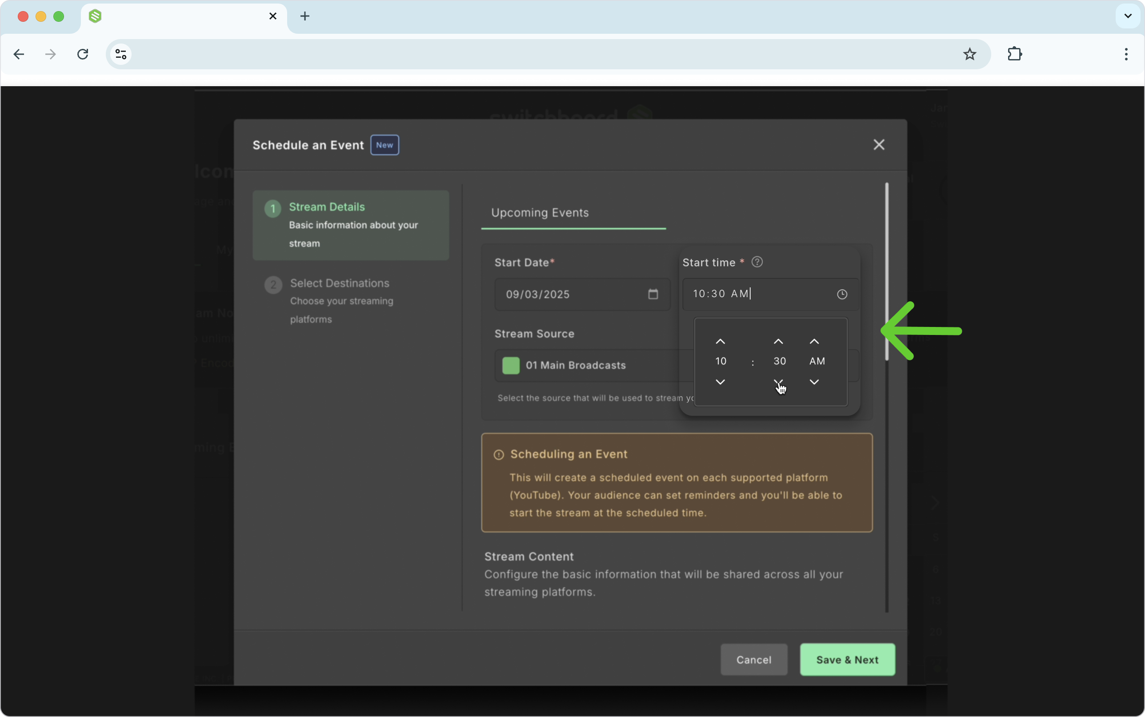The height and width of the screenshot is (717, 1145).
Task: Switch to the Upcoming Events tab
Action: point(540,212)
